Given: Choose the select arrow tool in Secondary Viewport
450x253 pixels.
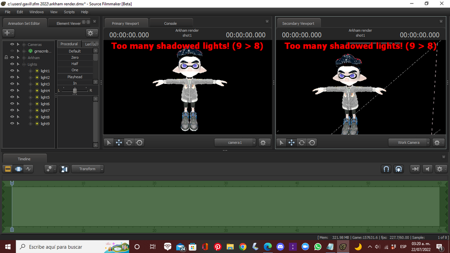Looking at the screenshot, I should [281, 143].
